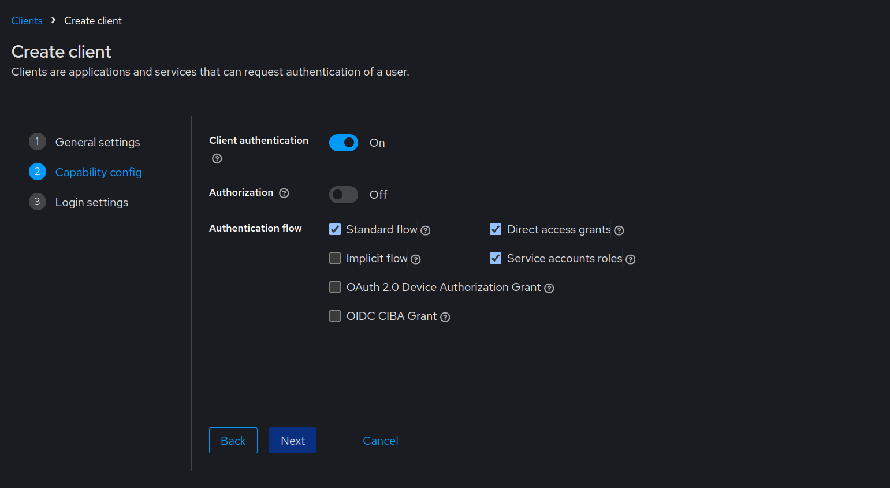Image resolution: width=890 pixels, height=488 pixels.
Task: Click the Create client breadcrumb text
Action: click(93, 21)
